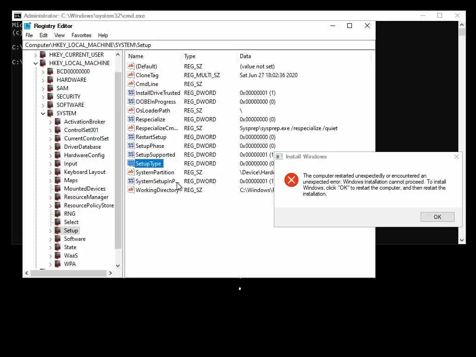The image size is (476, 357).
Task: Maximize the Registry Editor window
Action: pyautogui.click(x=350, y=26)
